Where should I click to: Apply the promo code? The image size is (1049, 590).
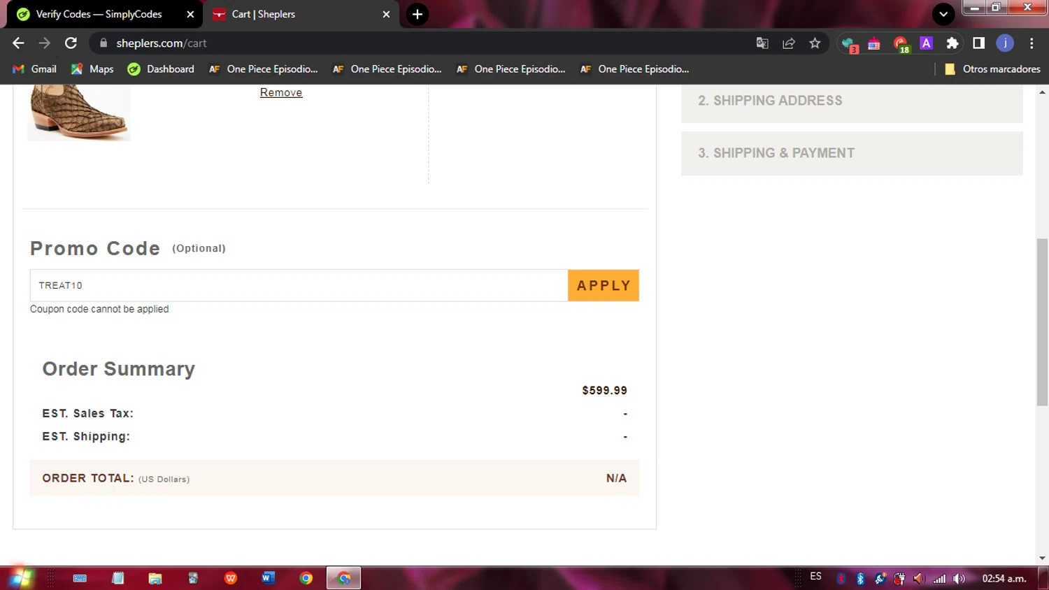604,285
